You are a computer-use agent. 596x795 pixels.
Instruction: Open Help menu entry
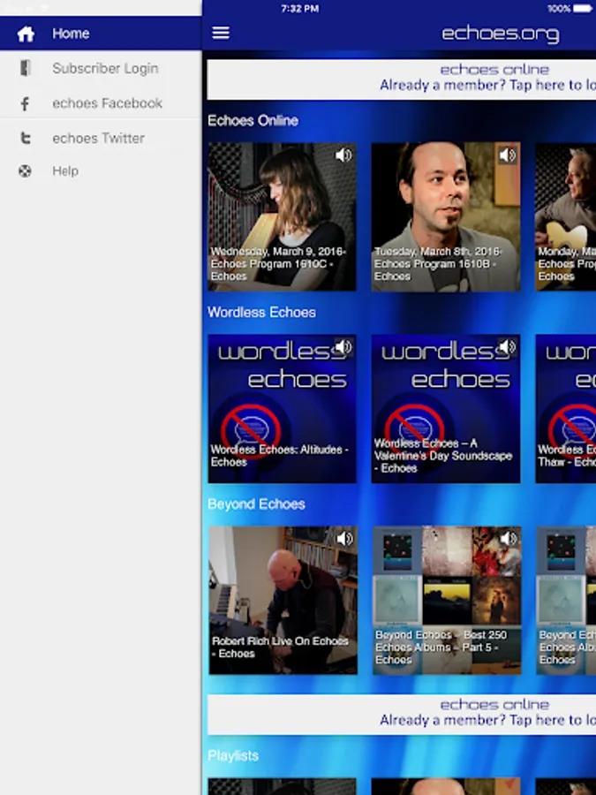[x=101, y=170]
